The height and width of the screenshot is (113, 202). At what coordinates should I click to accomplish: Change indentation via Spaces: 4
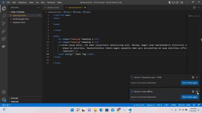pyautogui.click(x=150, y=105)
